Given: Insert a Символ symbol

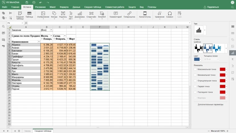Looking at the screenshot, I should coord(170,13).
